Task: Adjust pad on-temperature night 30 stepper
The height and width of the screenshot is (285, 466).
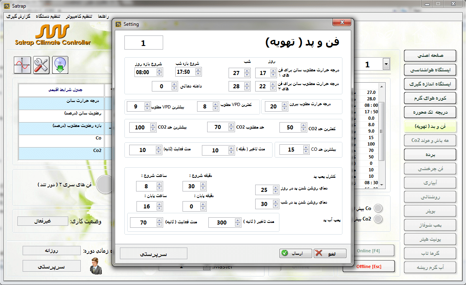Action: click(275, 204)
